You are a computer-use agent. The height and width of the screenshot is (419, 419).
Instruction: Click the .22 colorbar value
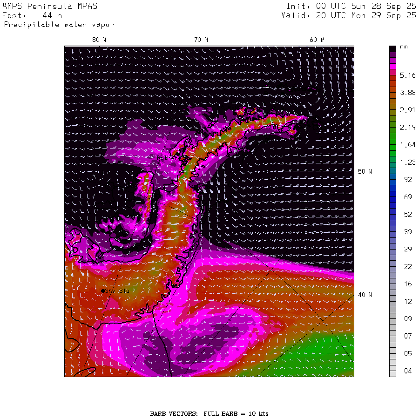[406, 266]
